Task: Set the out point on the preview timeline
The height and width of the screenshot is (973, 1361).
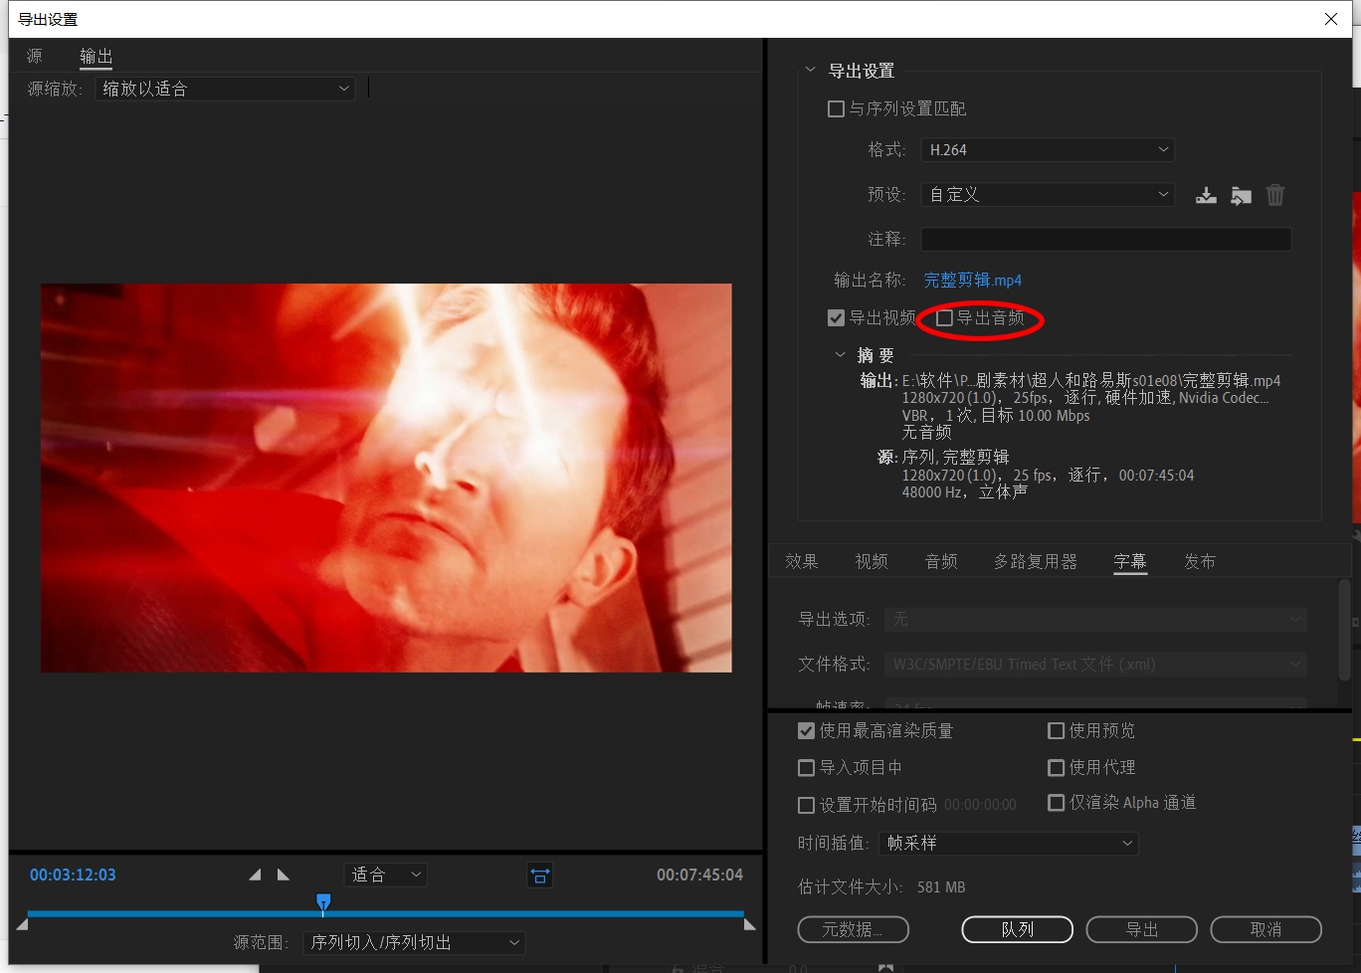Action: pos(283,875)
